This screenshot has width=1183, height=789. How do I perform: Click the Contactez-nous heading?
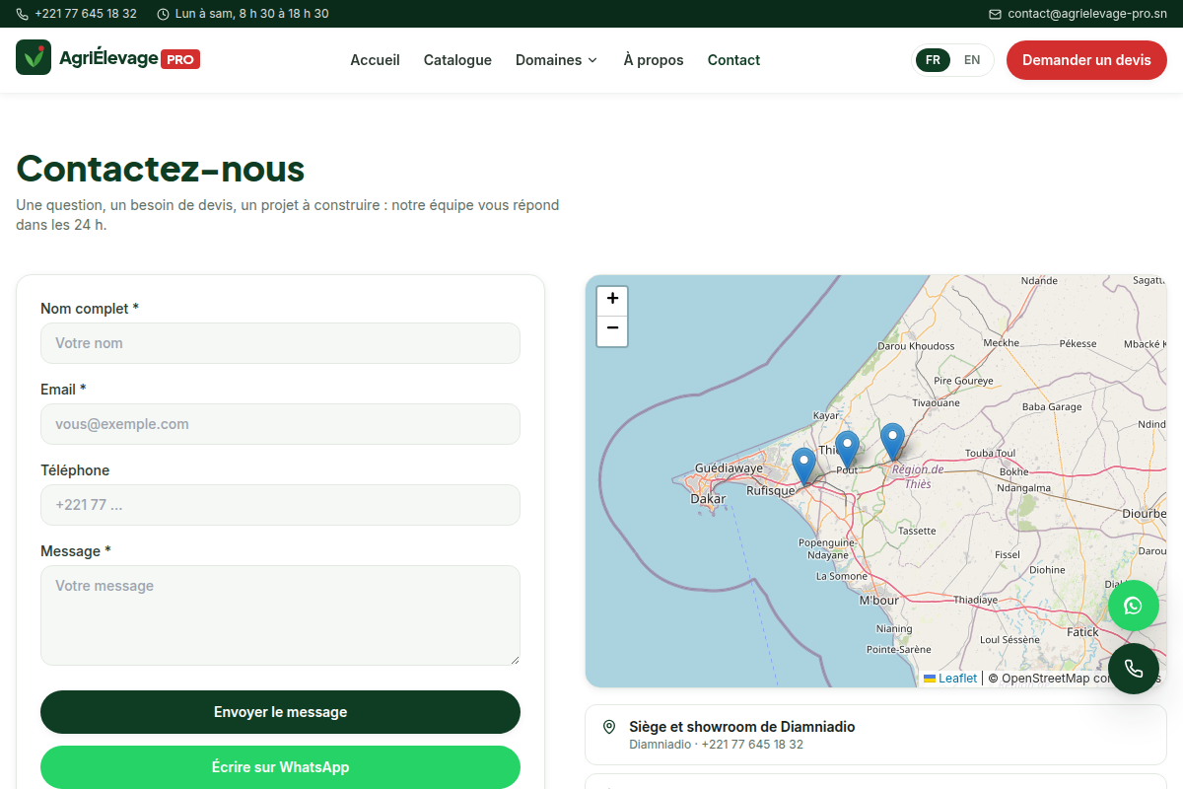click(x=161, y=169)
